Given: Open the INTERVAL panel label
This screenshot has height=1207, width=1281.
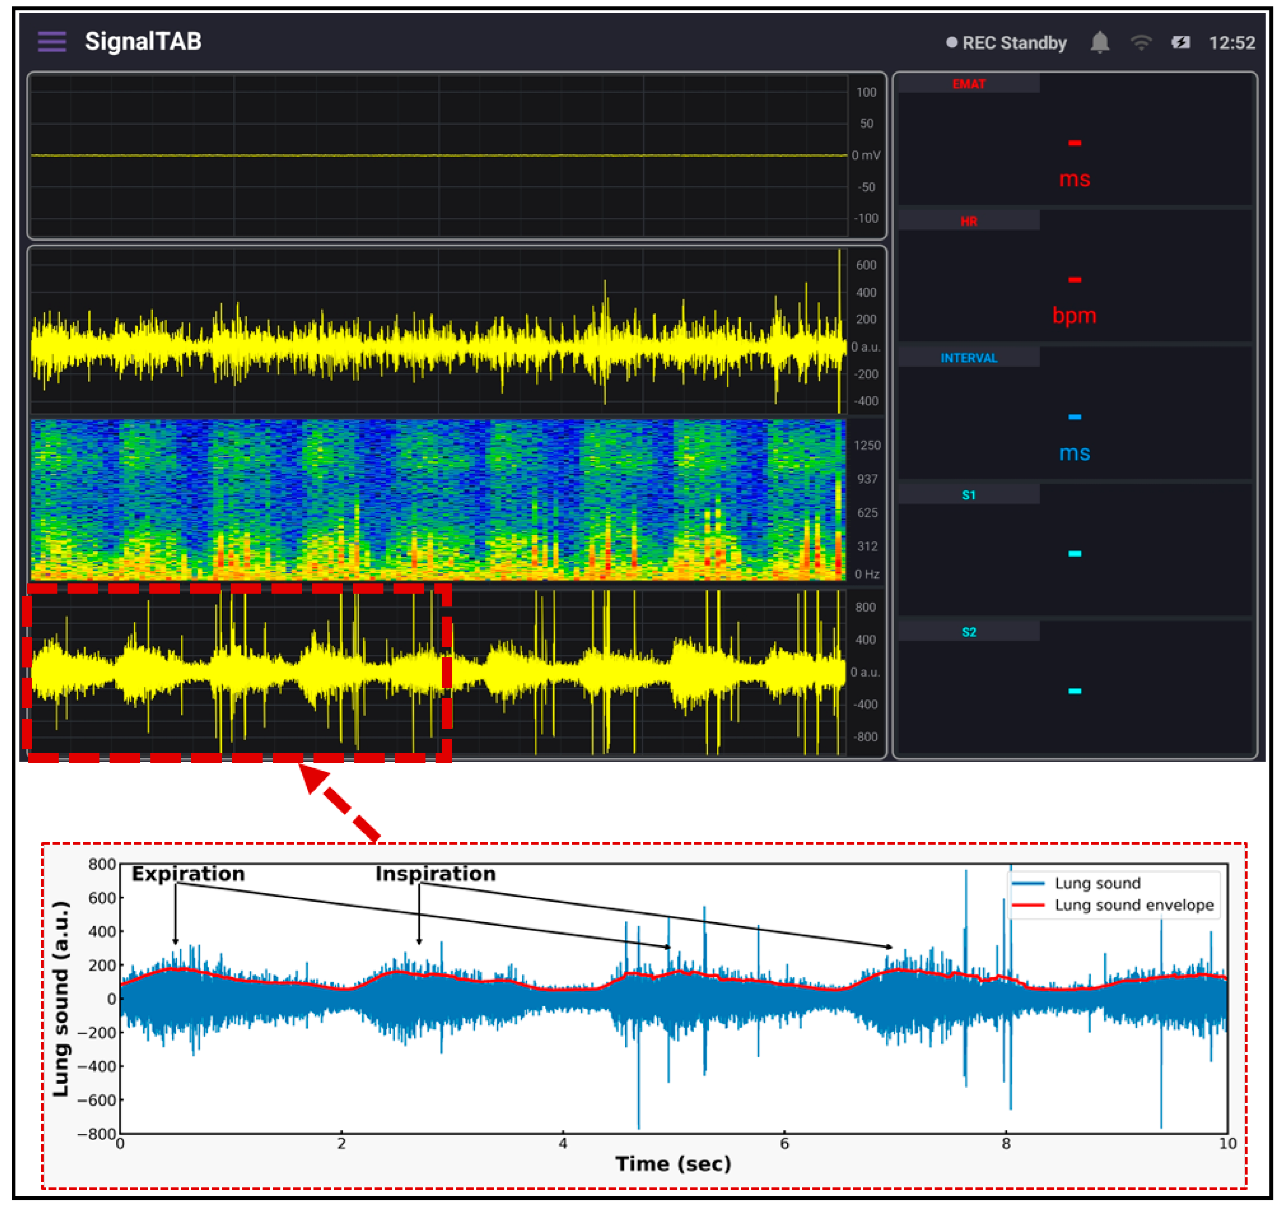Looking at the screenshot, I should 968,358.
